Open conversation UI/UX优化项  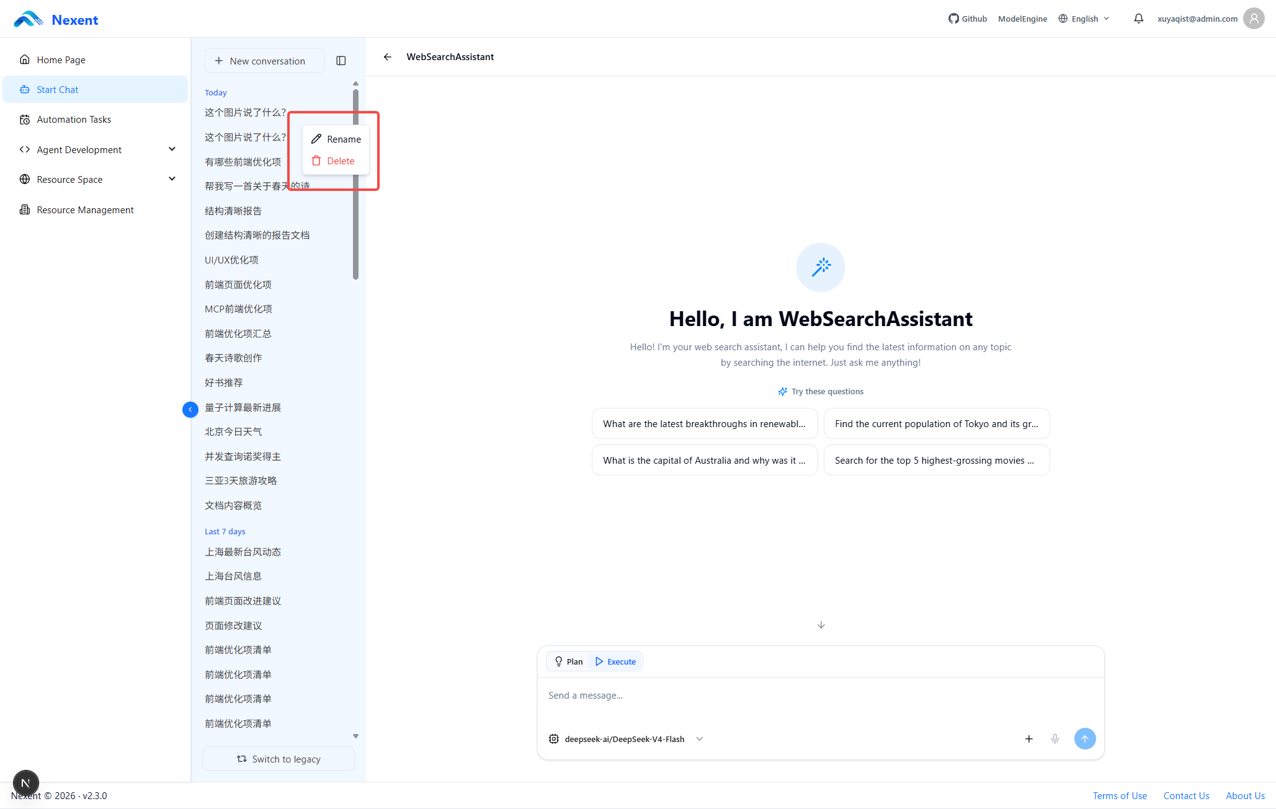pos(231,260)
